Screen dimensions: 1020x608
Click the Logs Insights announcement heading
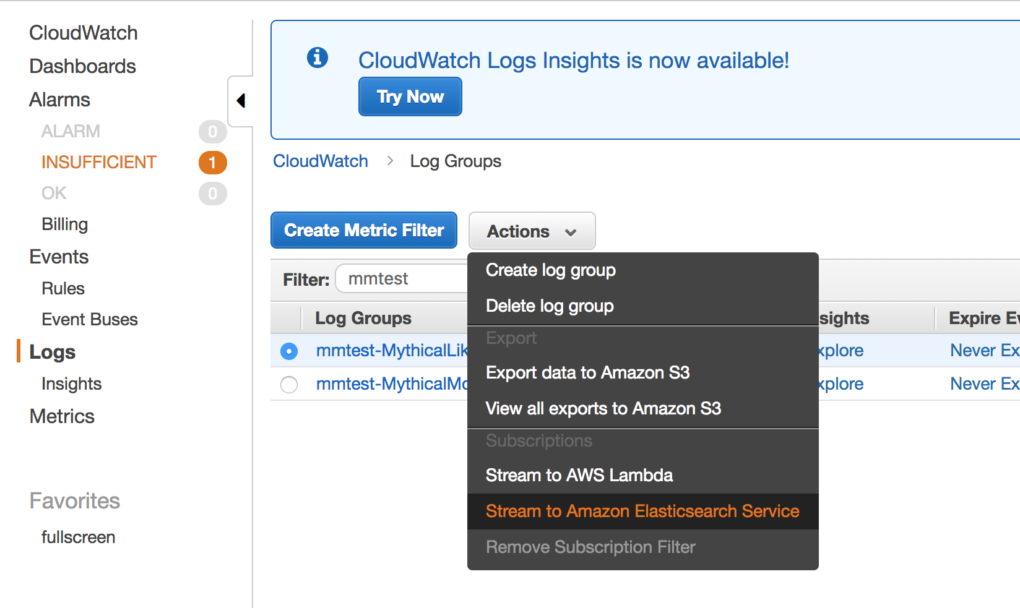(574, 60)
